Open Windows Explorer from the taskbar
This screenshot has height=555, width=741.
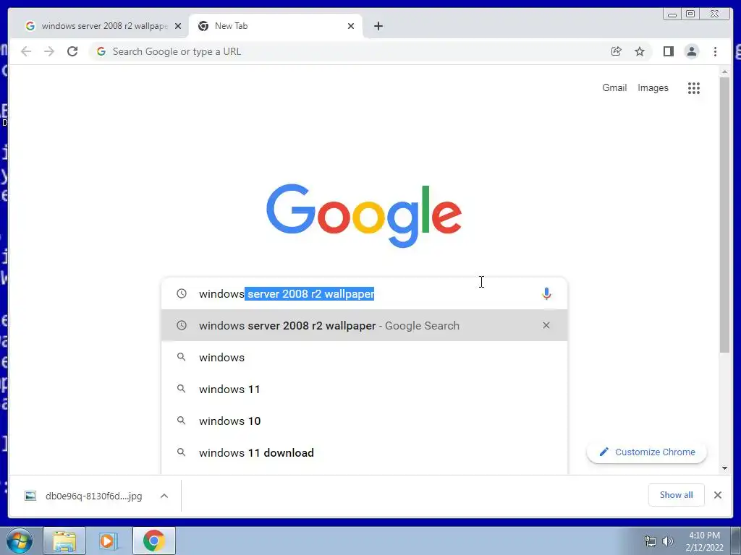[x=64, y=541]
